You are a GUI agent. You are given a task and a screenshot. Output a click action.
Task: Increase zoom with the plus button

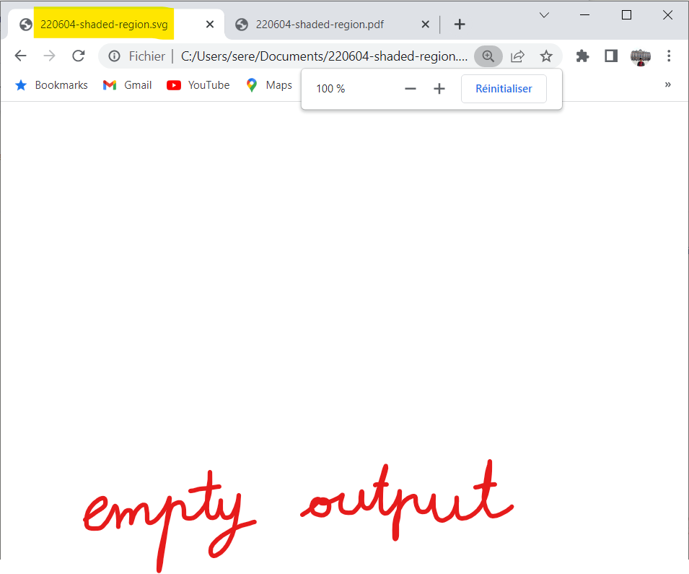(x=439, y=89)
